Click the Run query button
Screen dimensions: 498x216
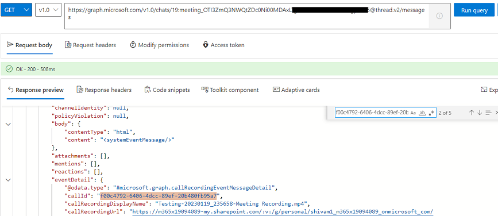pyautogui.click(x=474, y=10)
